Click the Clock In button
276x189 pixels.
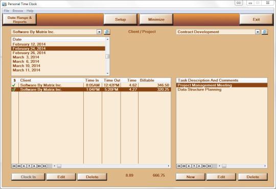pyautogui.click(x=28, y=177)
